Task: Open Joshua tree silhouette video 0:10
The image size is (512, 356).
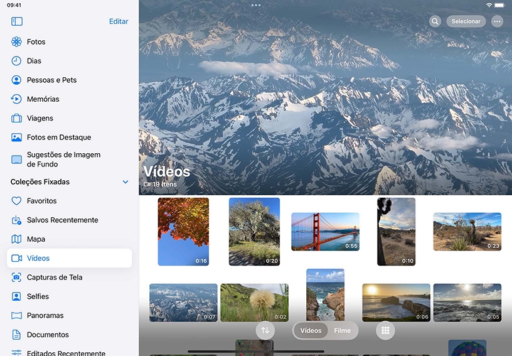Action: [x=397, y=232]
